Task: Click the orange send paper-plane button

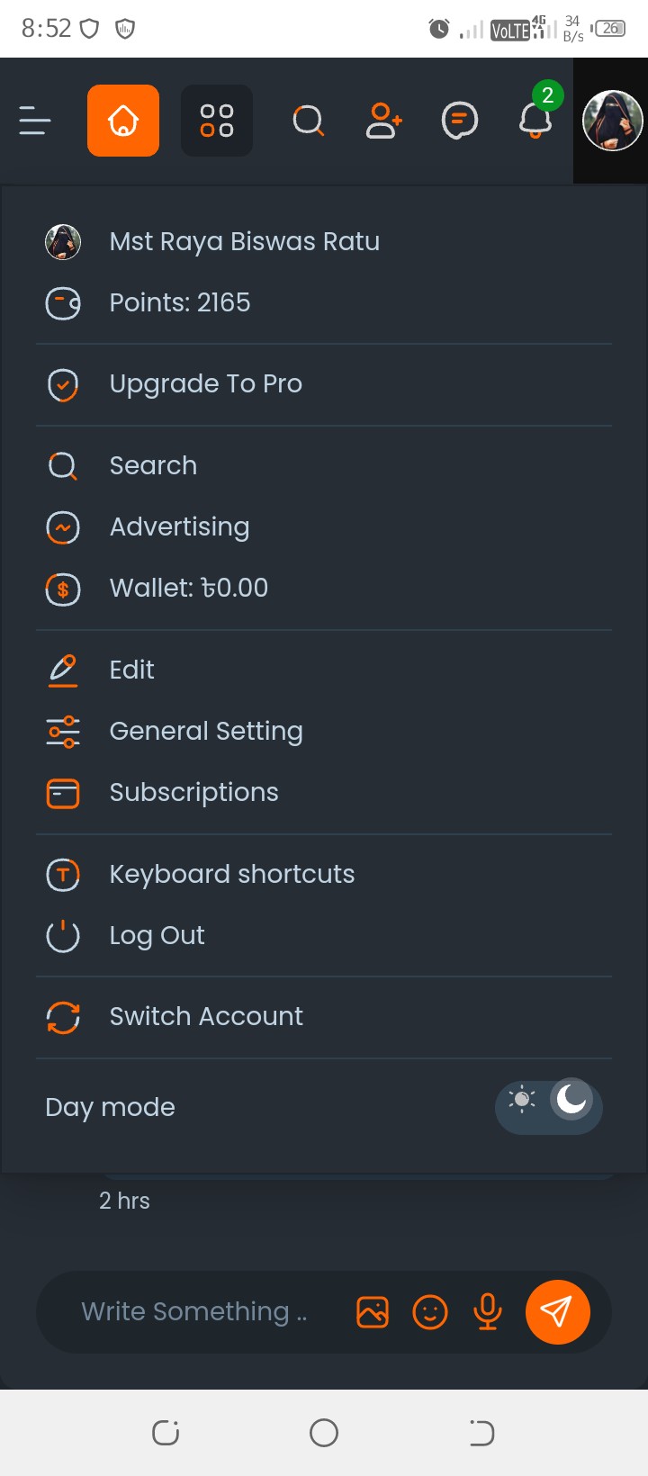Action: (x=558, y=1312)
